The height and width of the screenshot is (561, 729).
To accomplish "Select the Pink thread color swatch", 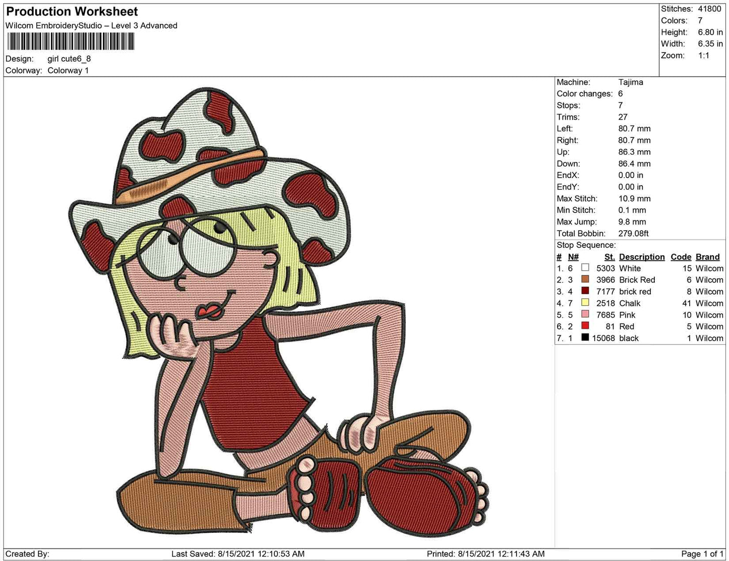I will [x=585, y=314].
